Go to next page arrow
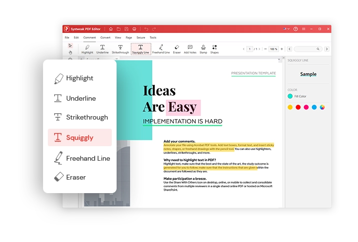 [x=259, y=49]
